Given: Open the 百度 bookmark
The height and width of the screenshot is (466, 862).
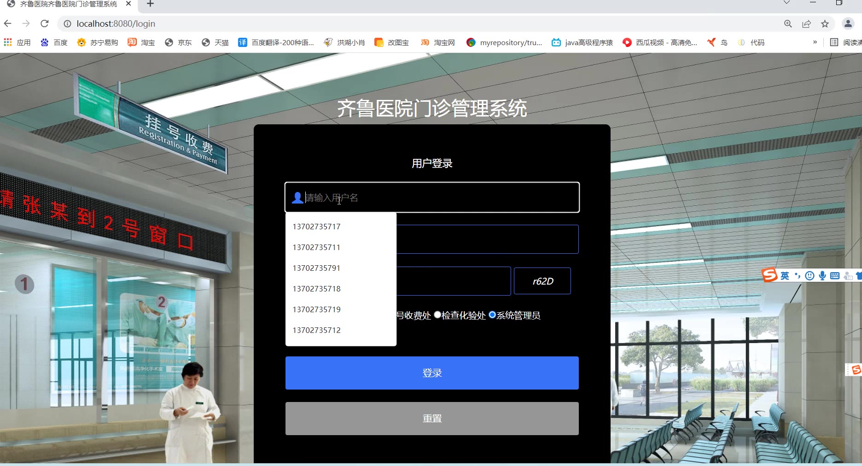Looking at the screenshot, I should 54,42.
